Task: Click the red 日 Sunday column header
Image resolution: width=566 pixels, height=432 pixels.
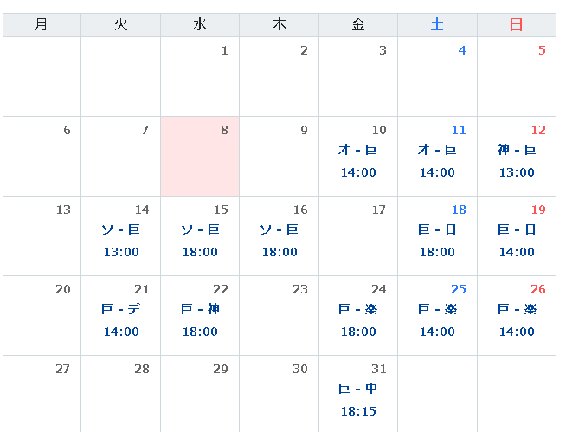Action: coord(517,25)
